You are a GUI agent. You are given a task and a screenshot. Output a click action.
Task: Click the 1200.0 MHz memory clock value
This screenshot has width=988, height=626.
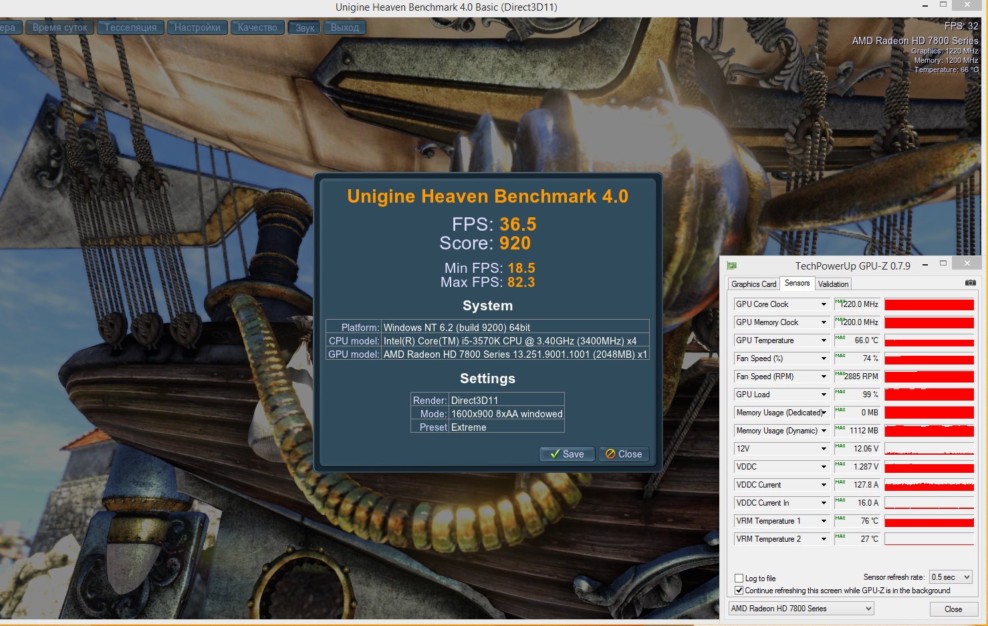(x=857, y=322)
